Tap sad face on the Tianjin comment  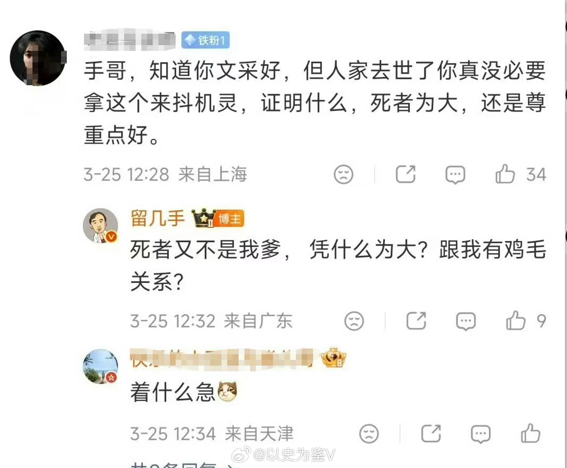pos(369,434)
